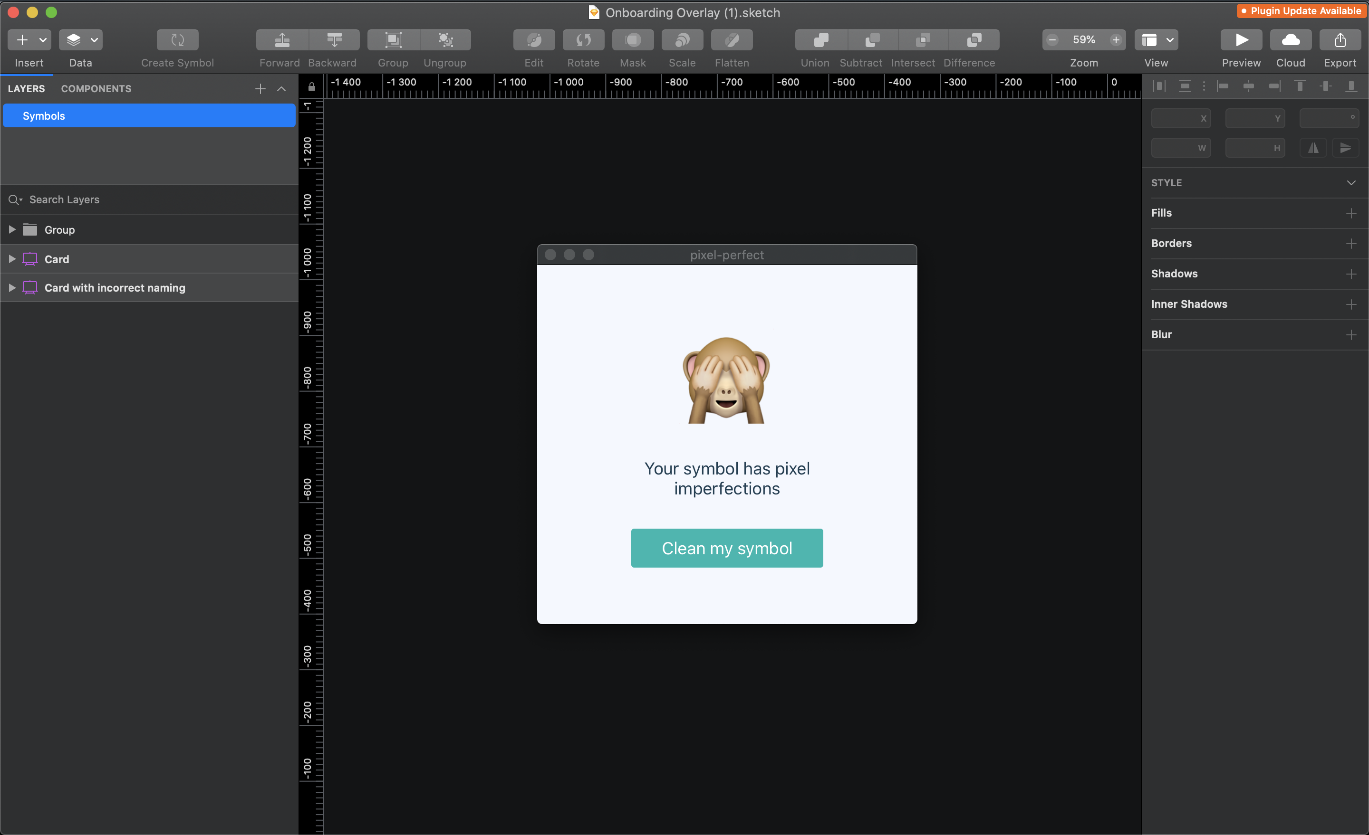Click the Subtract boolean icon
Viewport: 1369px width, 835px height.
[x=872, y=39]
